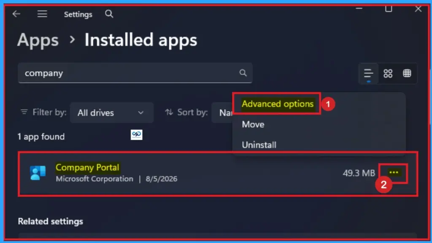
Task: Click the Microsoft Corporation publisher text
Action: click(94, 179)
